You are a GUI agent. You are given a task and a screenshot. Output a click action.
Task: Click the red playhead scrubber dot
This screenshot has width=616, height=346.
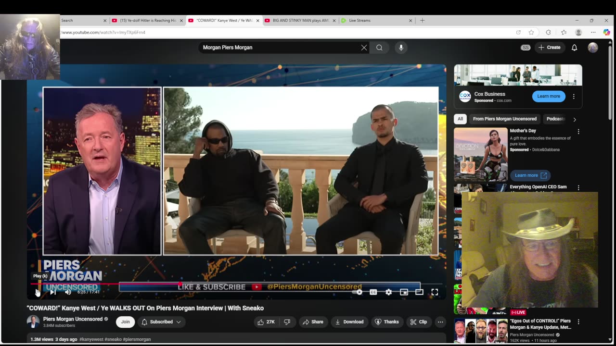pos(180,284)
